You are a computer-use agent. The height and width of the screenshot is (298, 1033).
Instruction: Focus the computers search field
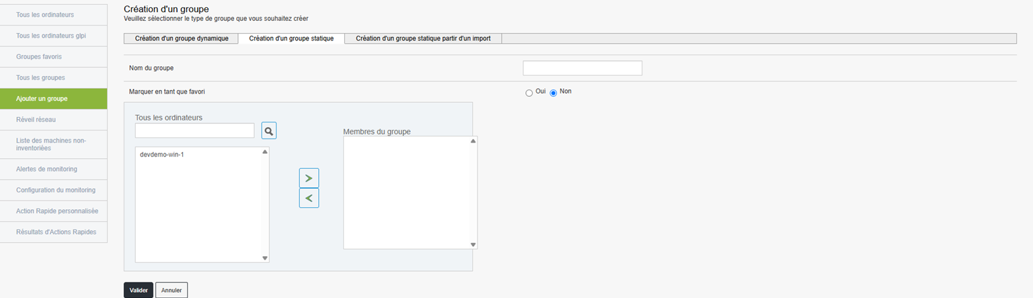[x=194, y=131]
